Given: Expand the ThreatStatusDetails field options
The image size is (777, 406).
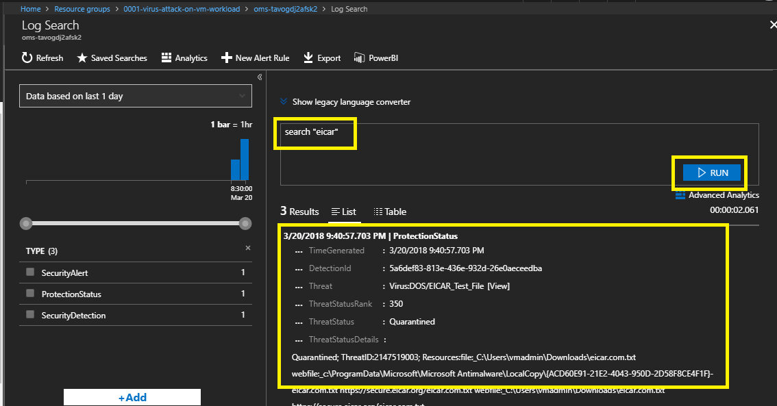Looking at the screenshot, I should point(298,341).
